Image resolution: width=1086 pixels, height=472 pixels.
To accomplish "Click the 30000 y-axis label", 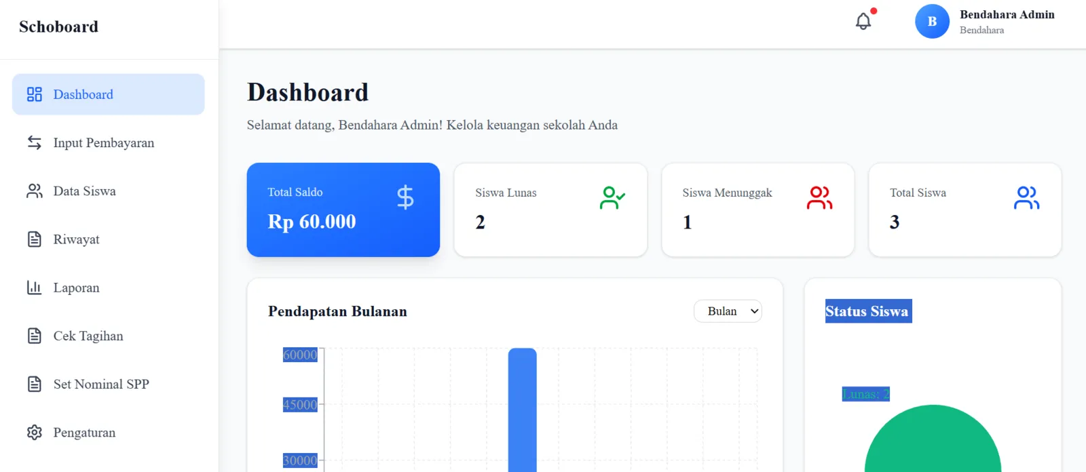I will coord(300,460).
